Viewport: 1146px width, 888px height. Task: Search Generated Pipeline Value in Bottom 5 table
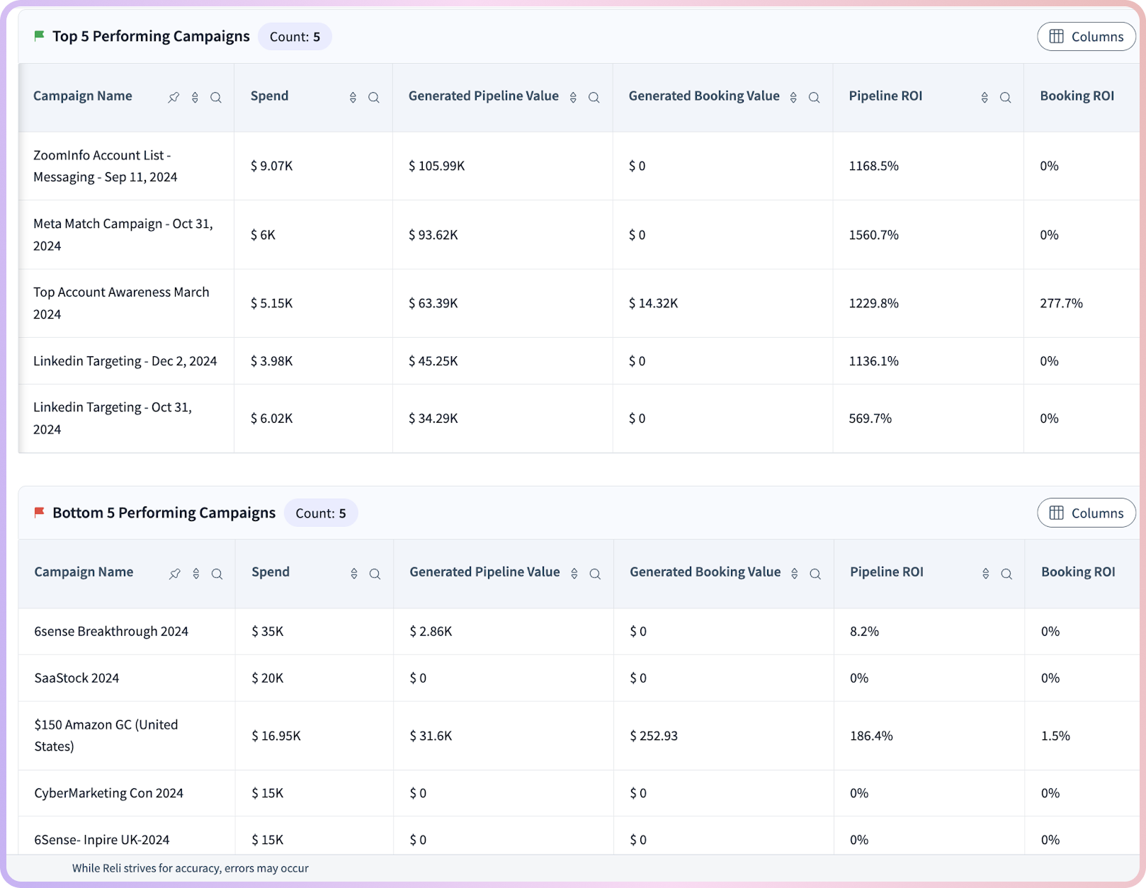[596, 574]
